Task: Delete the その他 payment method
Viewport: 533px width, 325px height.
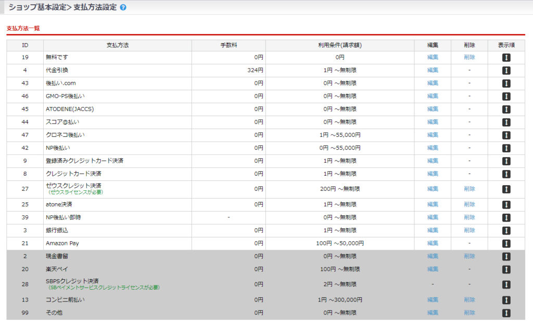Action: (x=469, y=313)
